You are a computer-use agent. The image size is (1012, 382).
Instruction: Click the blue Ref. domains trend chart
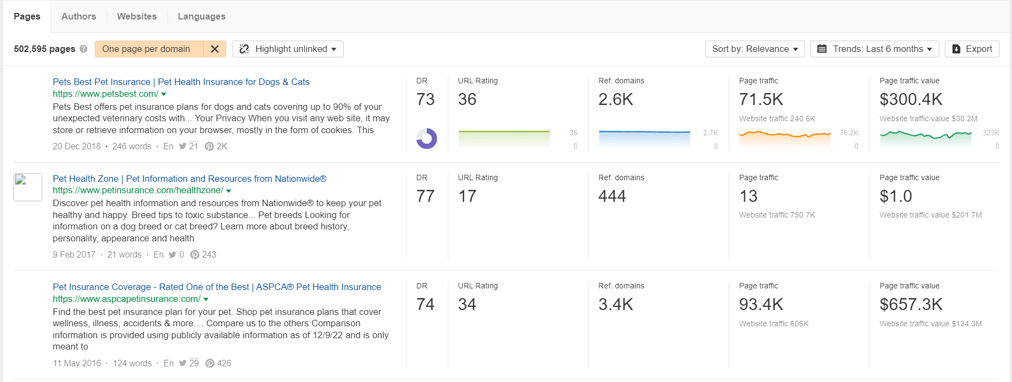[644, 139]
